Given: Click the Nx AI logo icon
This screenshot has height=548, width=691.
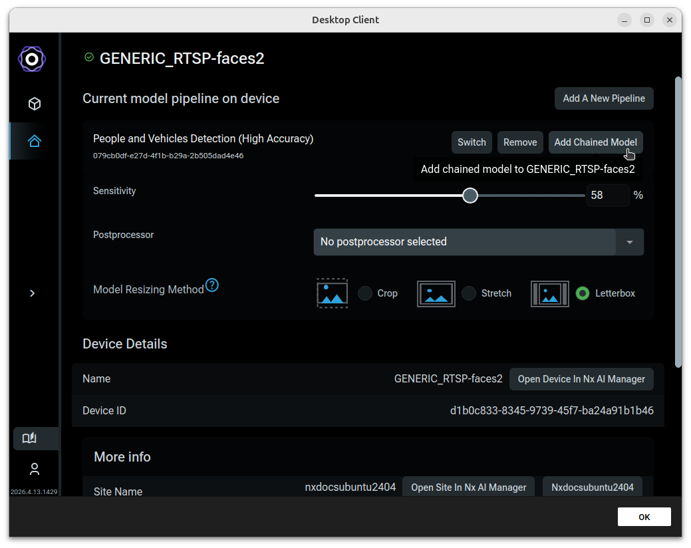Looking at the screenshot, I should [32, 59].
